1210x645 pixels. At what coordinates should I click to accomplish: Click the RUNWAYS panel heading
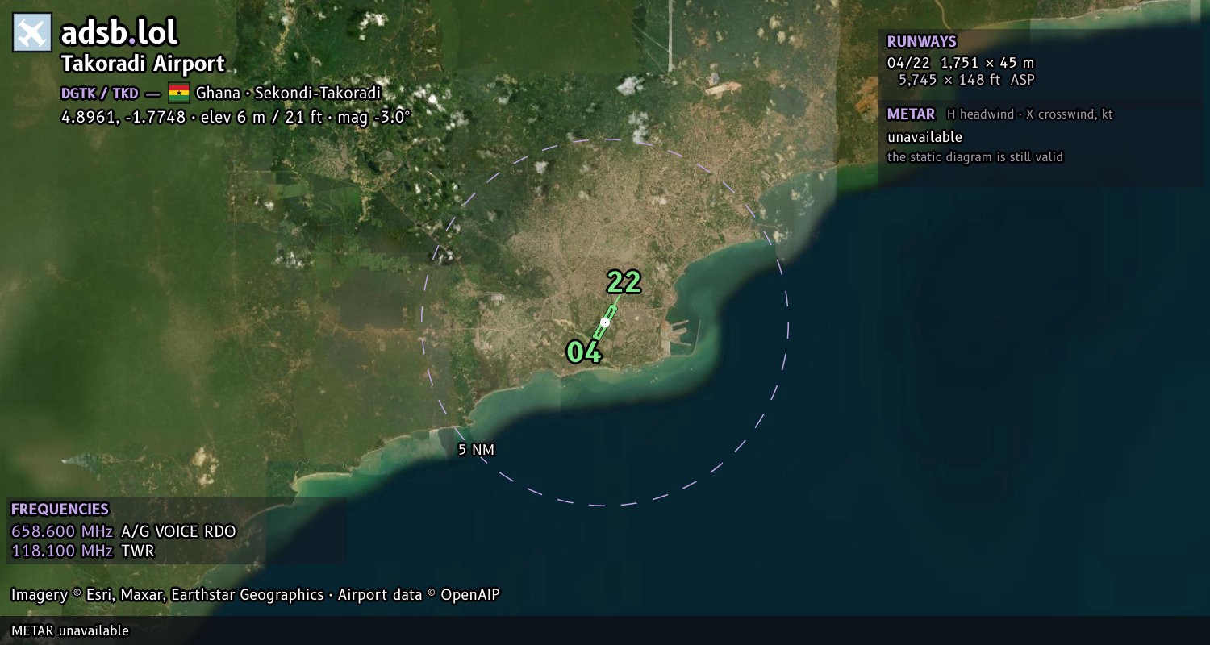coord(921,42)
